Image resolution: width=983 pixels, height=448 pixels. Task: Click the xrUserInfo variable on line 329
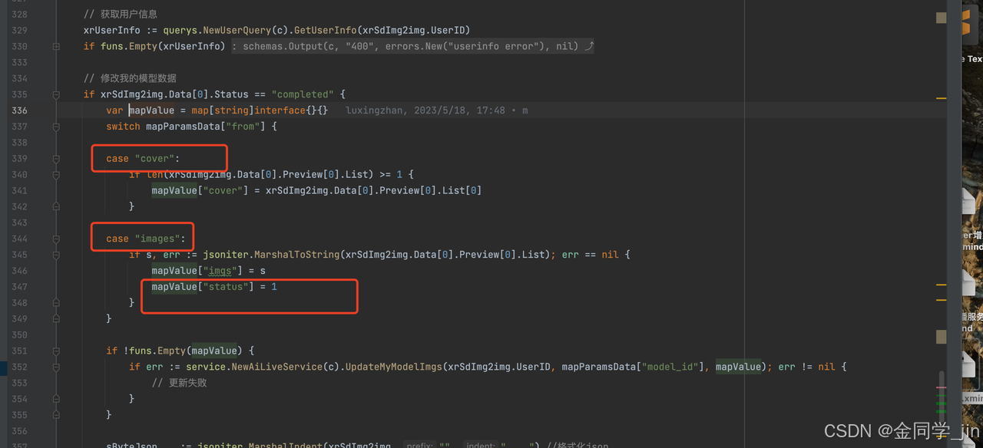tap(112, 30)
